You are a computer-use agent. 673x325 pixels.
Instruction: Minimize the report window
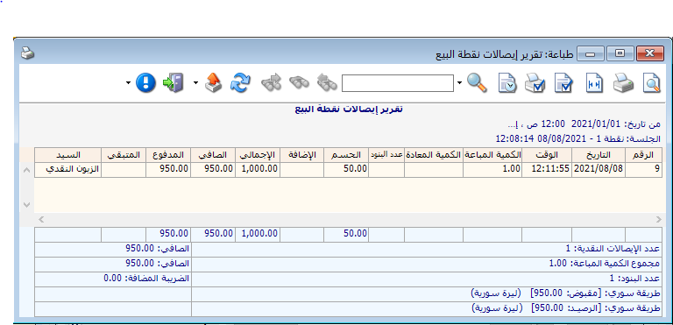pos(590,54)
